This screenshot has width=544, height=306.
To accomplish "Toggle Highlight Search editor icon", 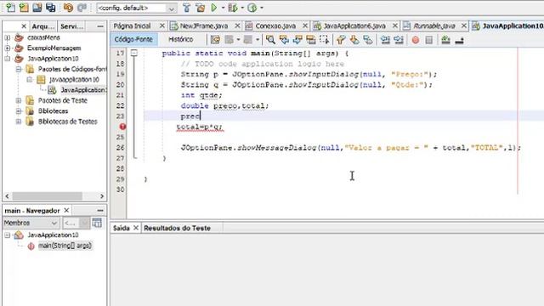I will coord(311,40).
